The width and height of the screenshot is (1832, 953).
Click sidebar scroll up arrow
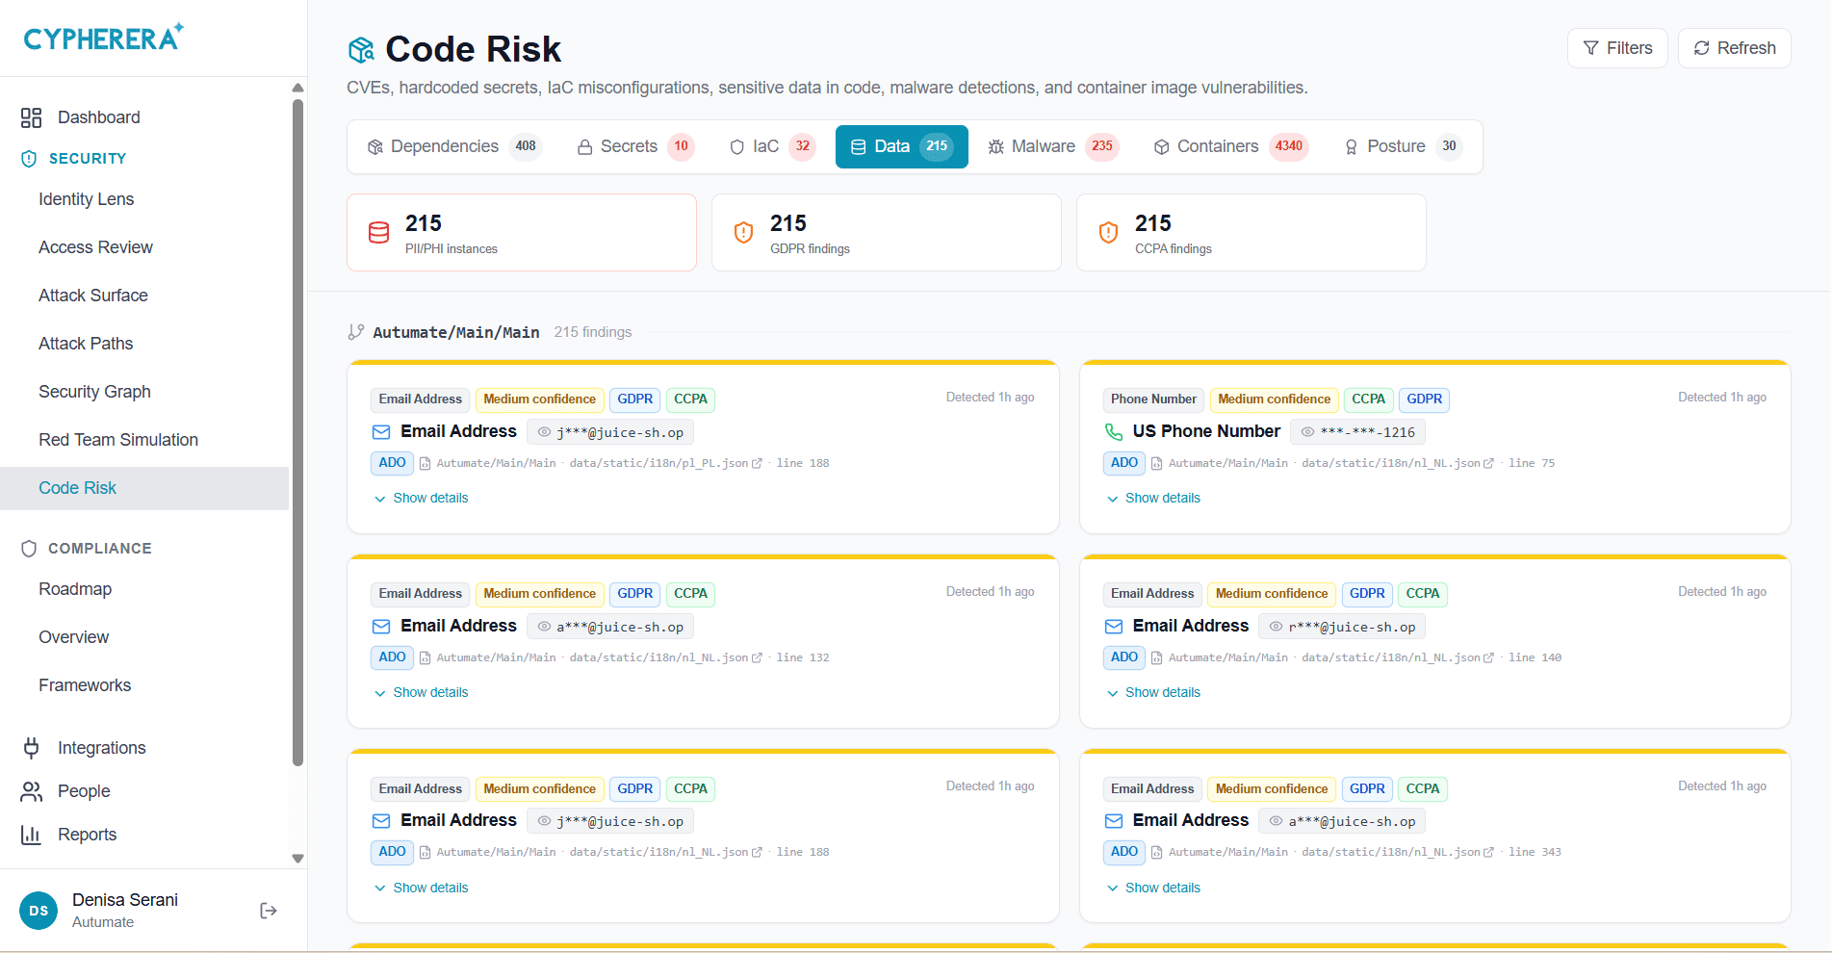click(297, 88)
